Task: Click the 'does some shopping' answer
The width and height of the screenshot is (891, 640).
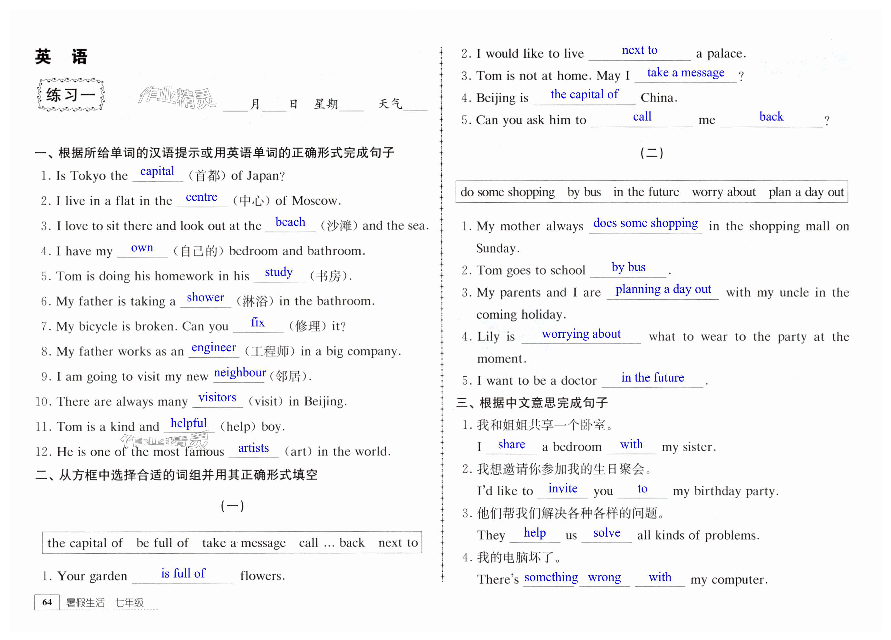Action: pos(645,223)
